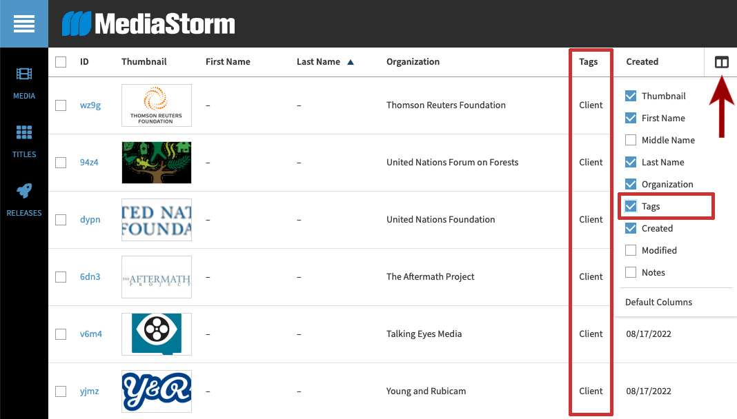Sort by Last Name arrow

pos(351,62)
